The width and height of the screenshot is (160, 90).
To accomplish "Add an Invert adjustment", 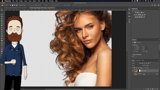I will click(136, 17).
